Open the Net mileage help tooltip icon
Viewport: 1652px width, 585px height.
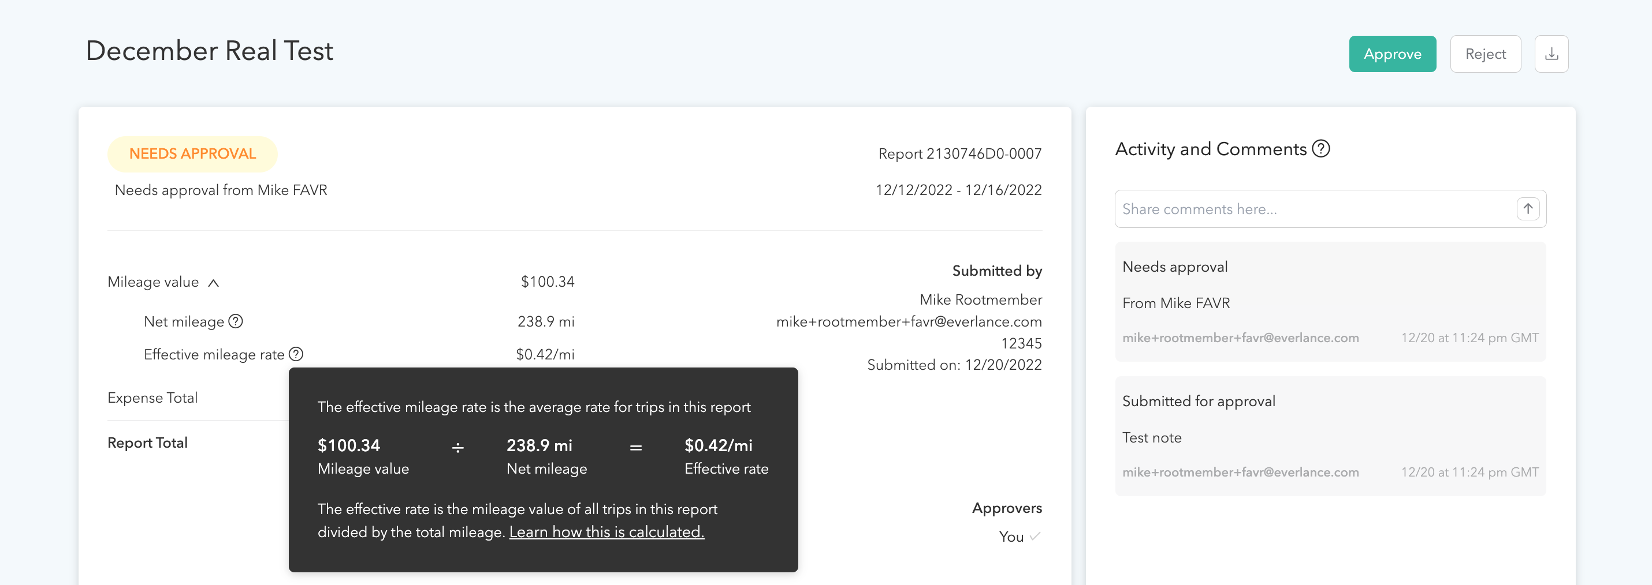[236, 321]
